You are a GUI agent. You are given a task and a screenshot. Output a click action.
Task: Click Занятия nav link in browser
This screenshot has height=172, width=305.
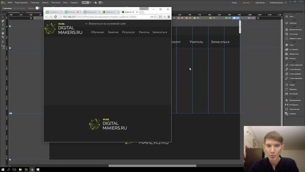click(113, 32)
